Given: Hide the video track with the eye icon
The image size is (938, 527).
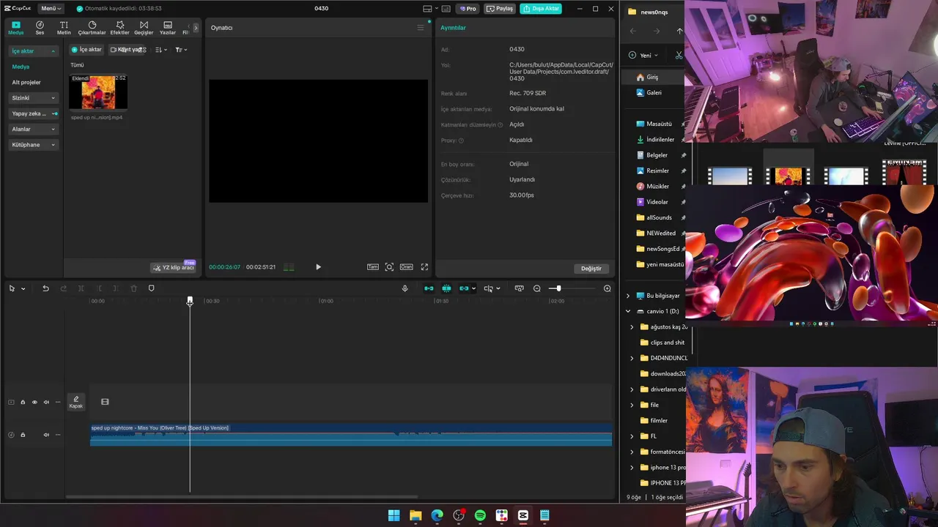Looking at the screenshot, I should [x=34, y=402].
